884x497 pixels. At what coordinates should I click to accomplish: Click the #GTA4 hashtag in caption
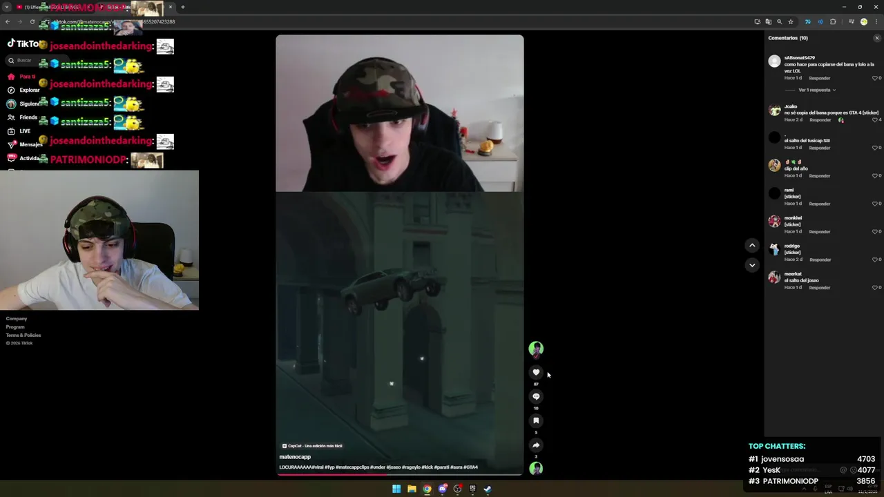pos(470,467)
